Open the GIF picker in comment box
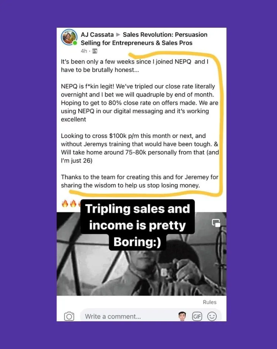The height and width of the screenshot is (349, 277). coord(197,316)
